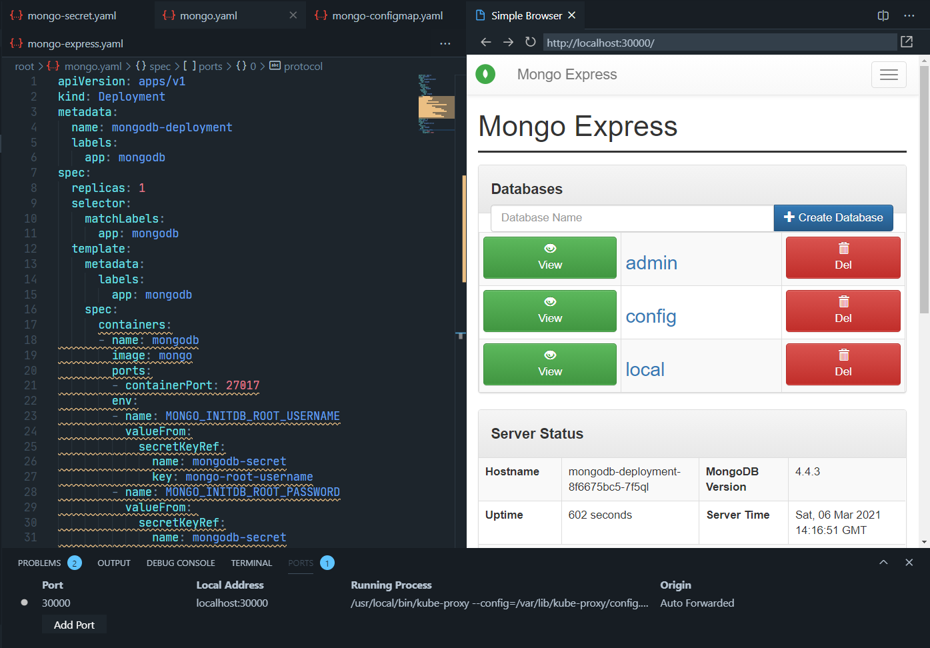This screenshot has width=930, height=648.
Task: Split the editor to the right
Action: click(883, 15)
